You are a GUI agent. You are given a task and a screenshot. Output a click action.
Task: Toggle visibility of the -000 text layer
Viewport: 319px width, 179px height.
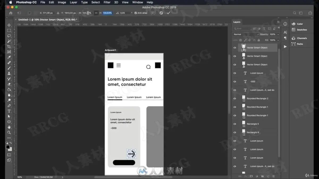[235, 82]
